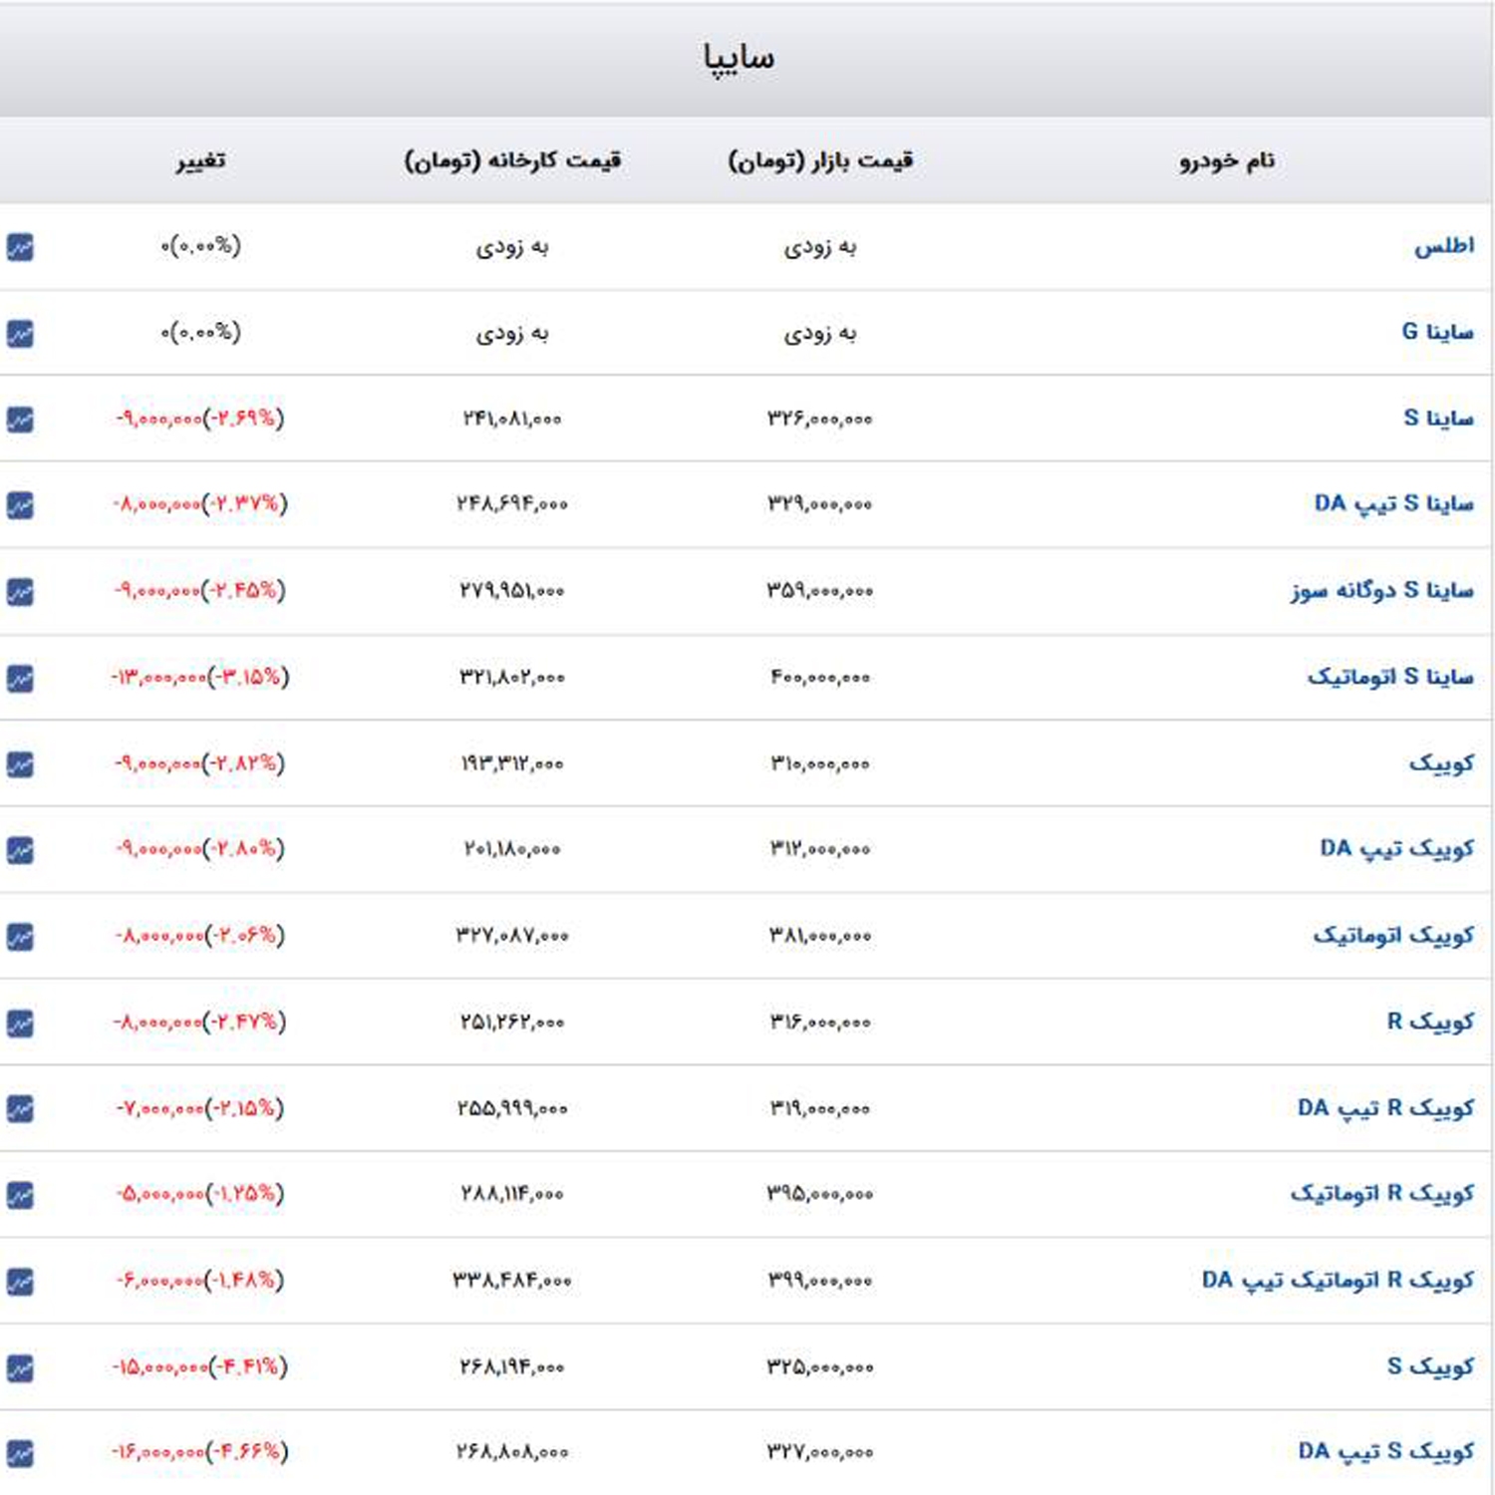Open the اطلس car link
The height and width of the screenshot is (1495, 1495).
click(1443, 246)
